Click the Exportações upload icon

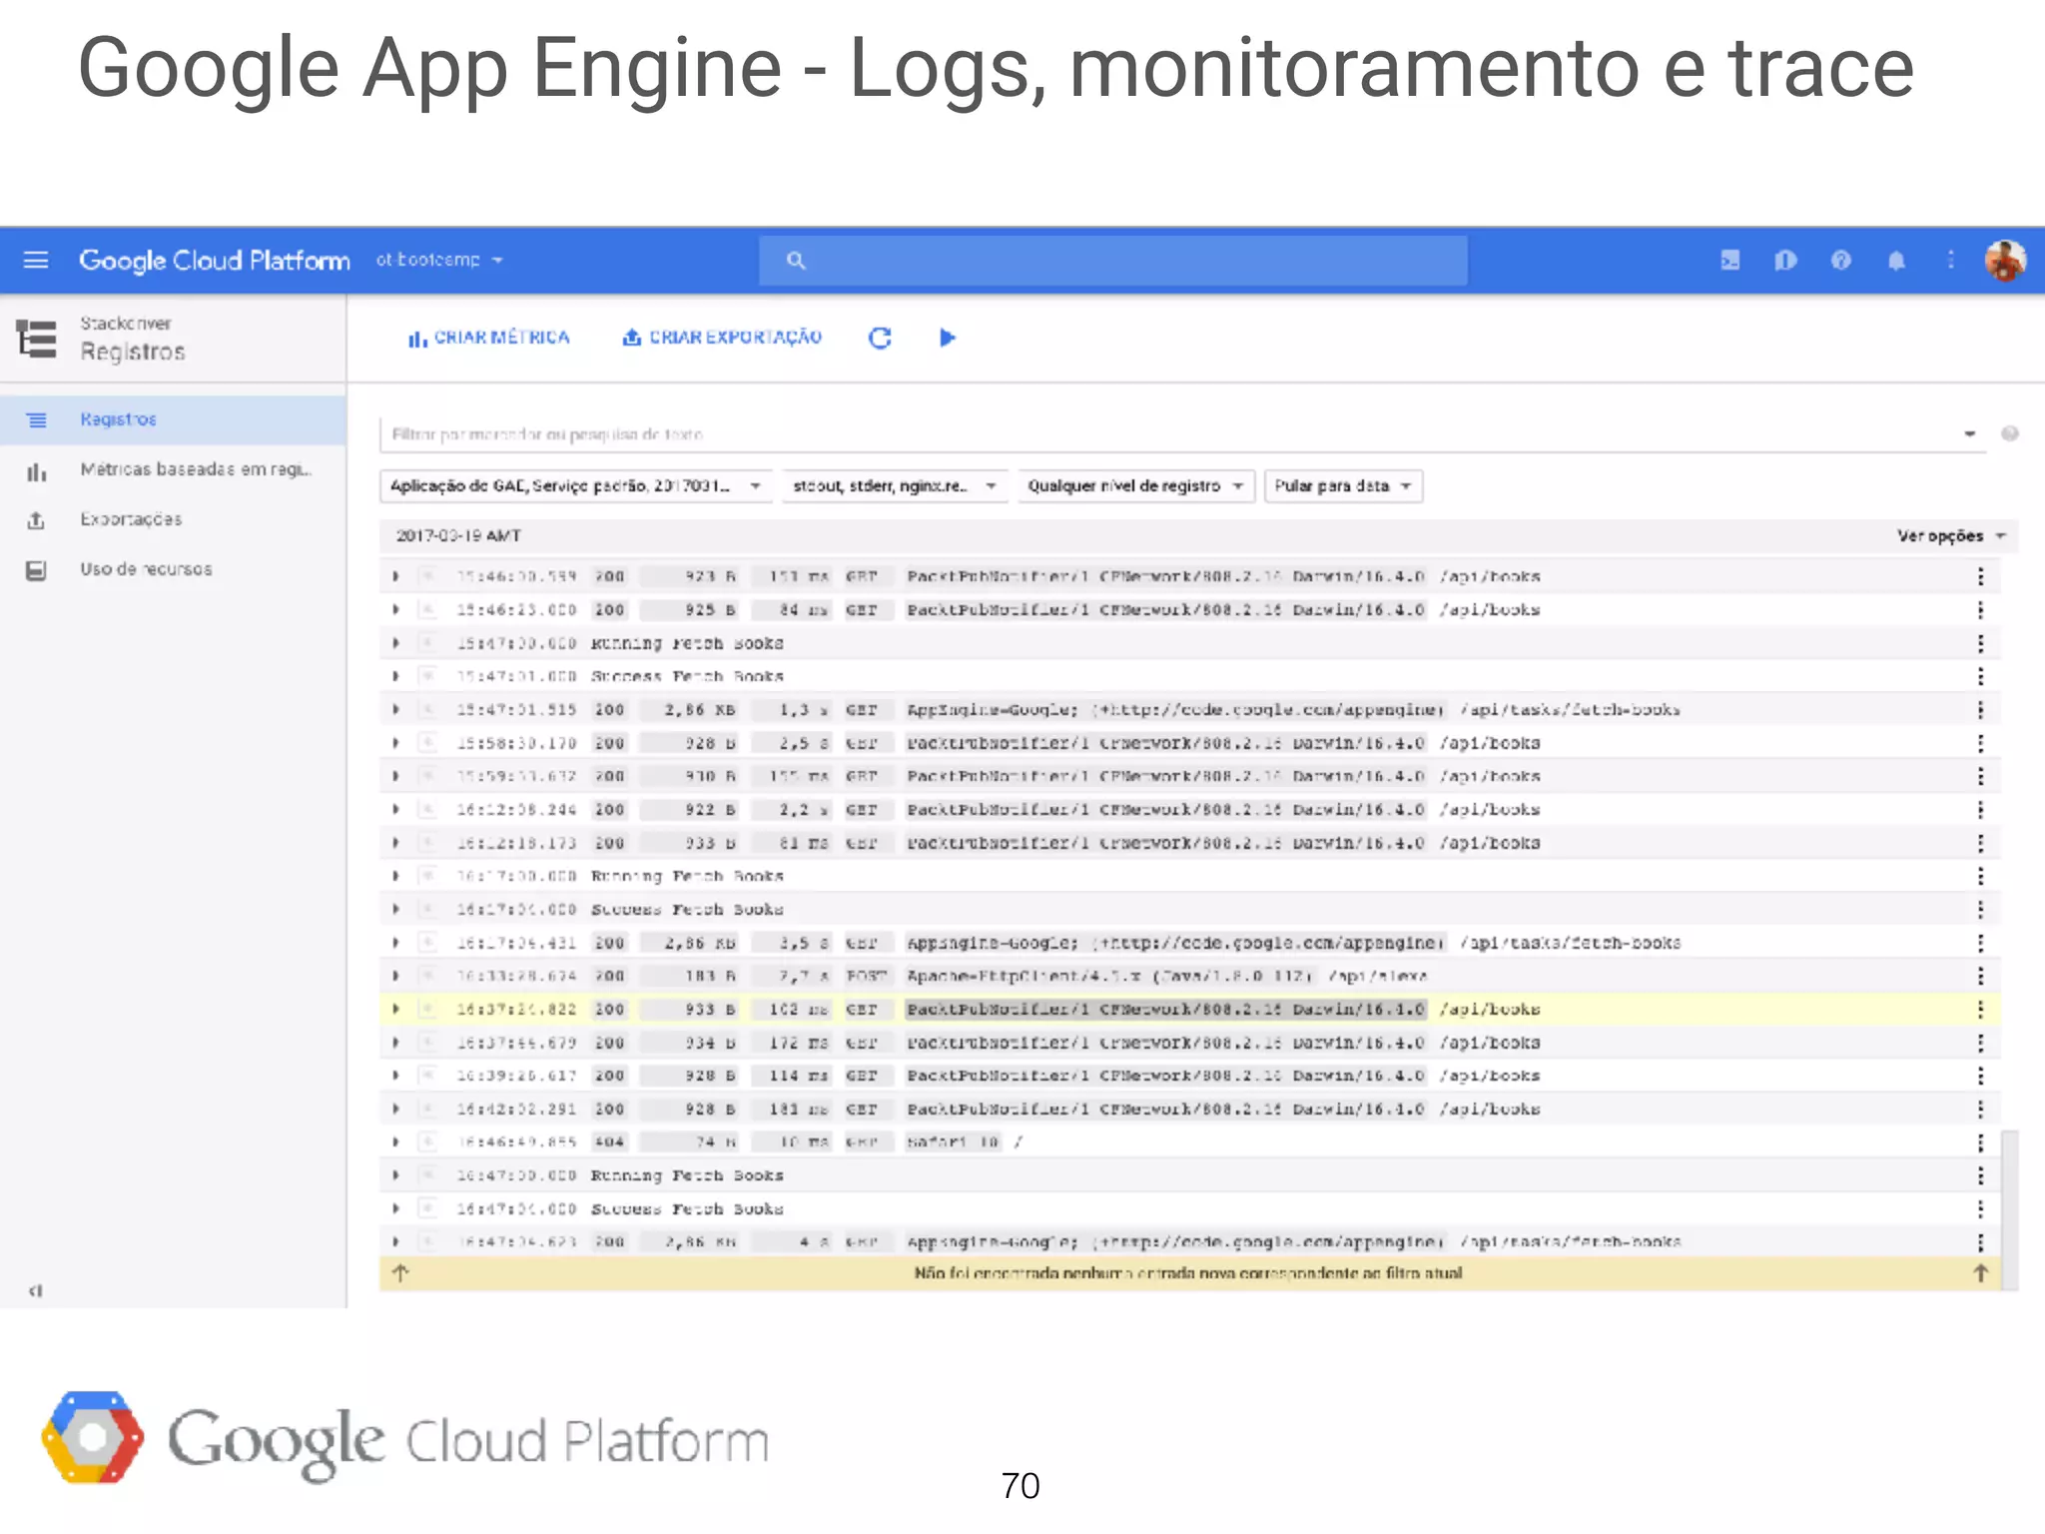point(36,520)
